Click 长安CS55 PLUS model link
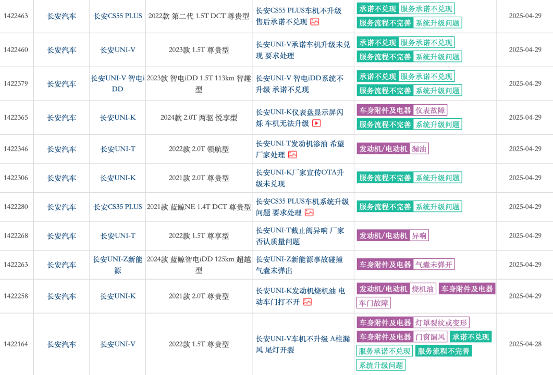This screenshot has width=553, height=375. (x=118, y=16)
